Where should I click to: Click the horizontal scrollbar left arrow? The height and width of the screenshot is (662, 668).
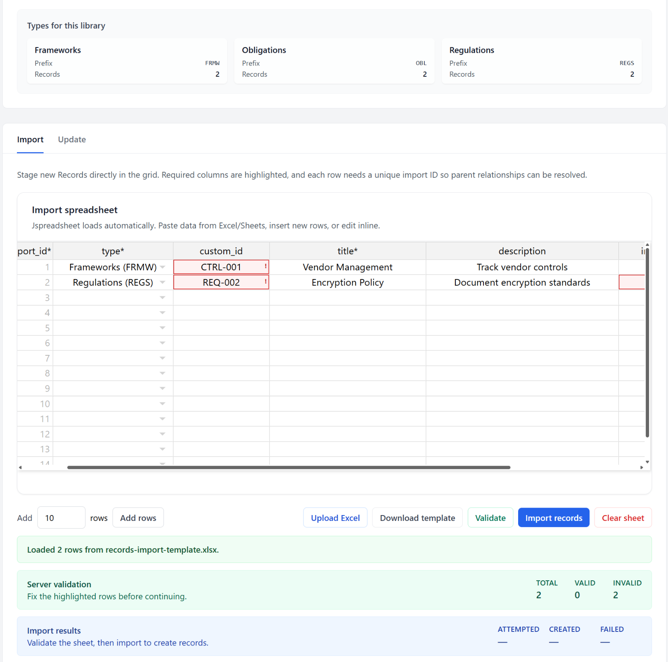coord(20,468)
